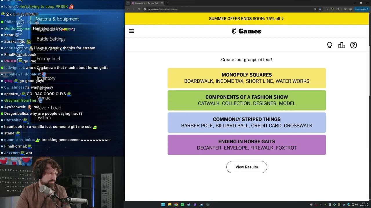The image size is (371, 208).
Task: Open the browser profile avatar icon
Action: pos(350,9)
